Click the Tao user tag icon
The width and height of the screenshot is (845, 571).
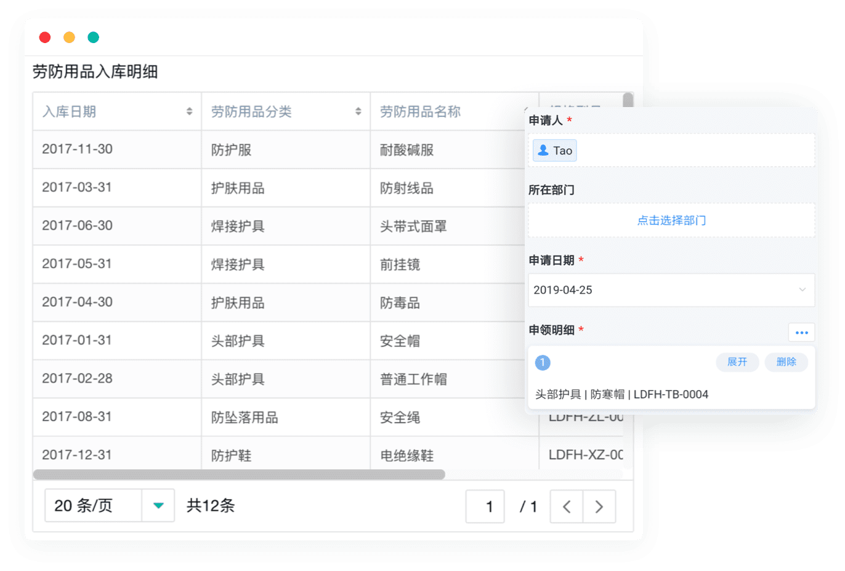543,150
